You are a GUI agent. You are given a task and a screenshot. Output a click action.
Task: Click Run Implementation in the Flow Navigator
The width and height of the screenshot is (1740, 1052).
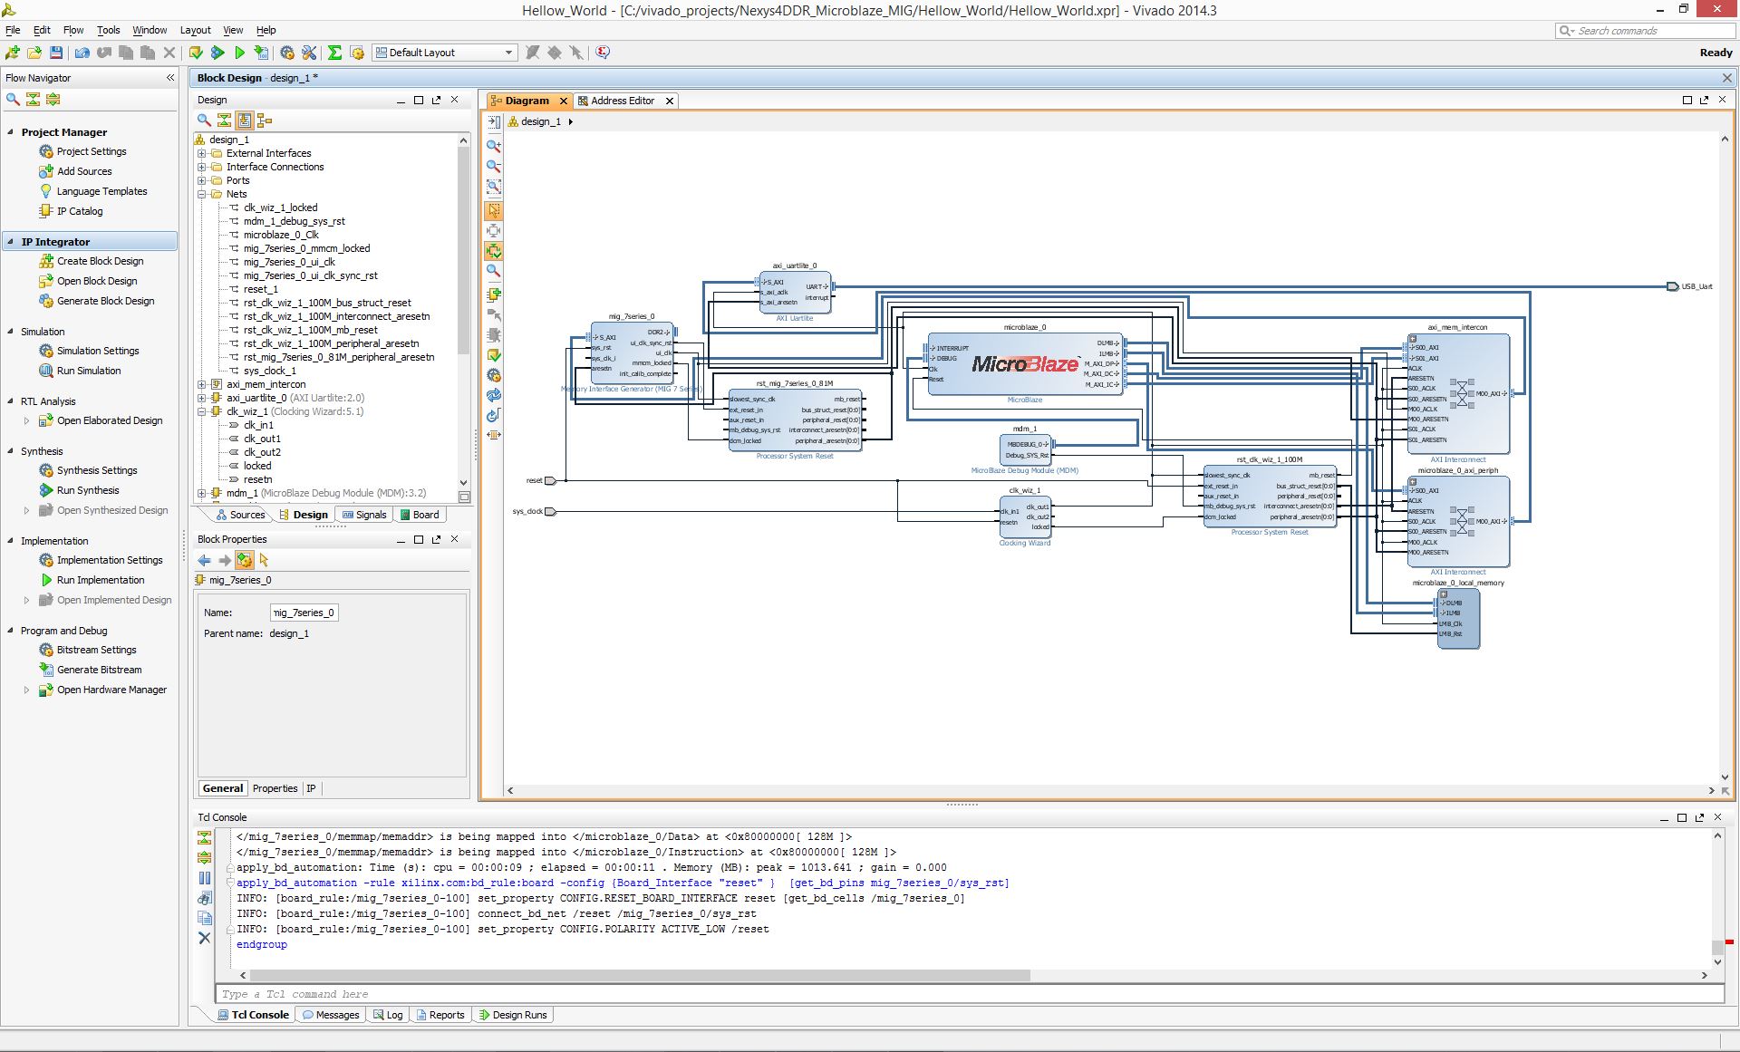pos(101,580)
